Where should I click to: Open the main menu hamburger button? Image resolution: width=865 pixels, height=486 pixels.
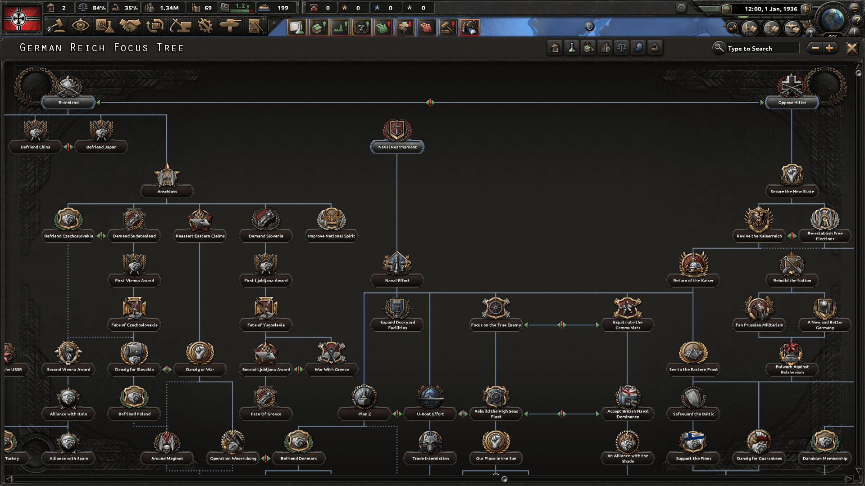coord(854,8)
